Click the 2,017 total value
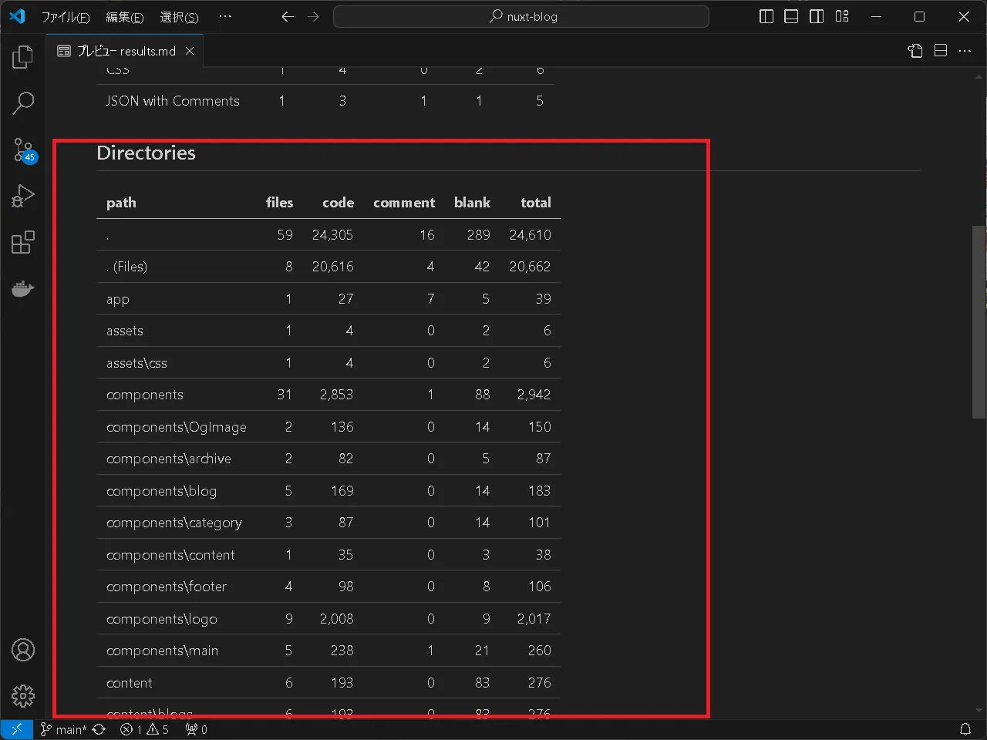This screenshot has width=987, height=740. [x=534, y=619]
